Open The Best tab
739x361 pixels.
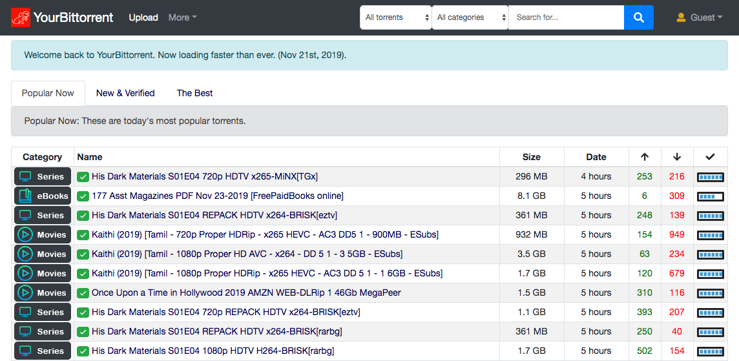point(194,93)
